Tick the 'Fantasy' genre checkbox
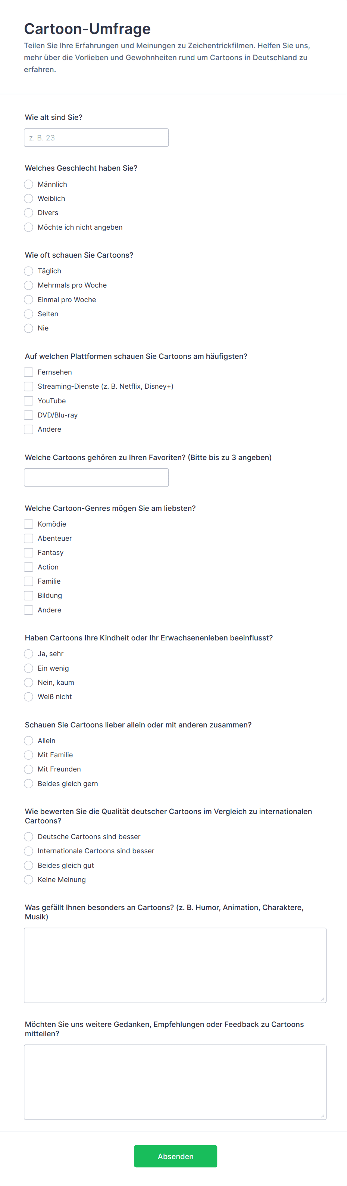 28,553
